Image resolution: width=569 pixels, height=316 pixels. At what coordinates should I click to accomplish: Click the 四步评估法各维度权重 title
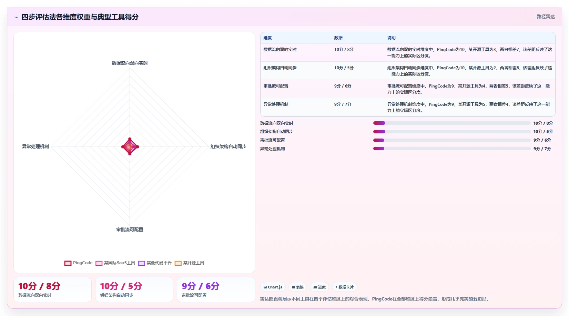coord(80,17)
